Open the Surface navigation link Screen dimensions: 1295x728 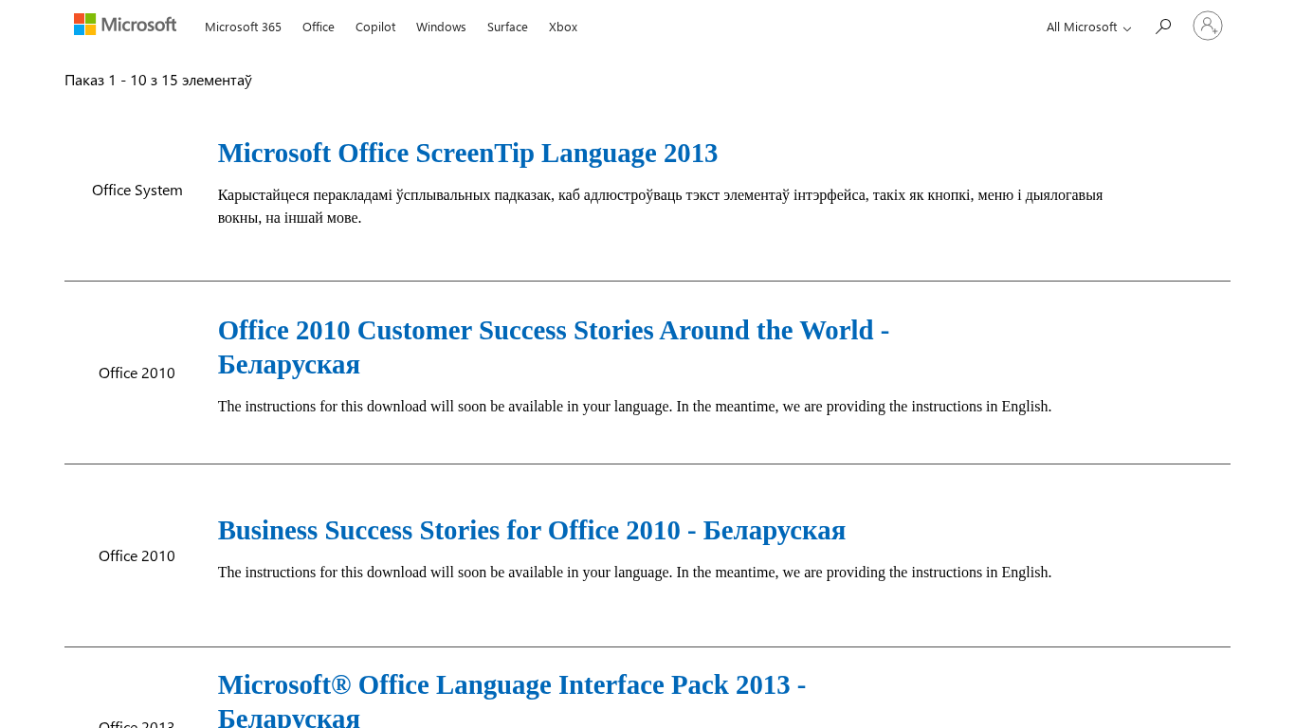[507, 27]
